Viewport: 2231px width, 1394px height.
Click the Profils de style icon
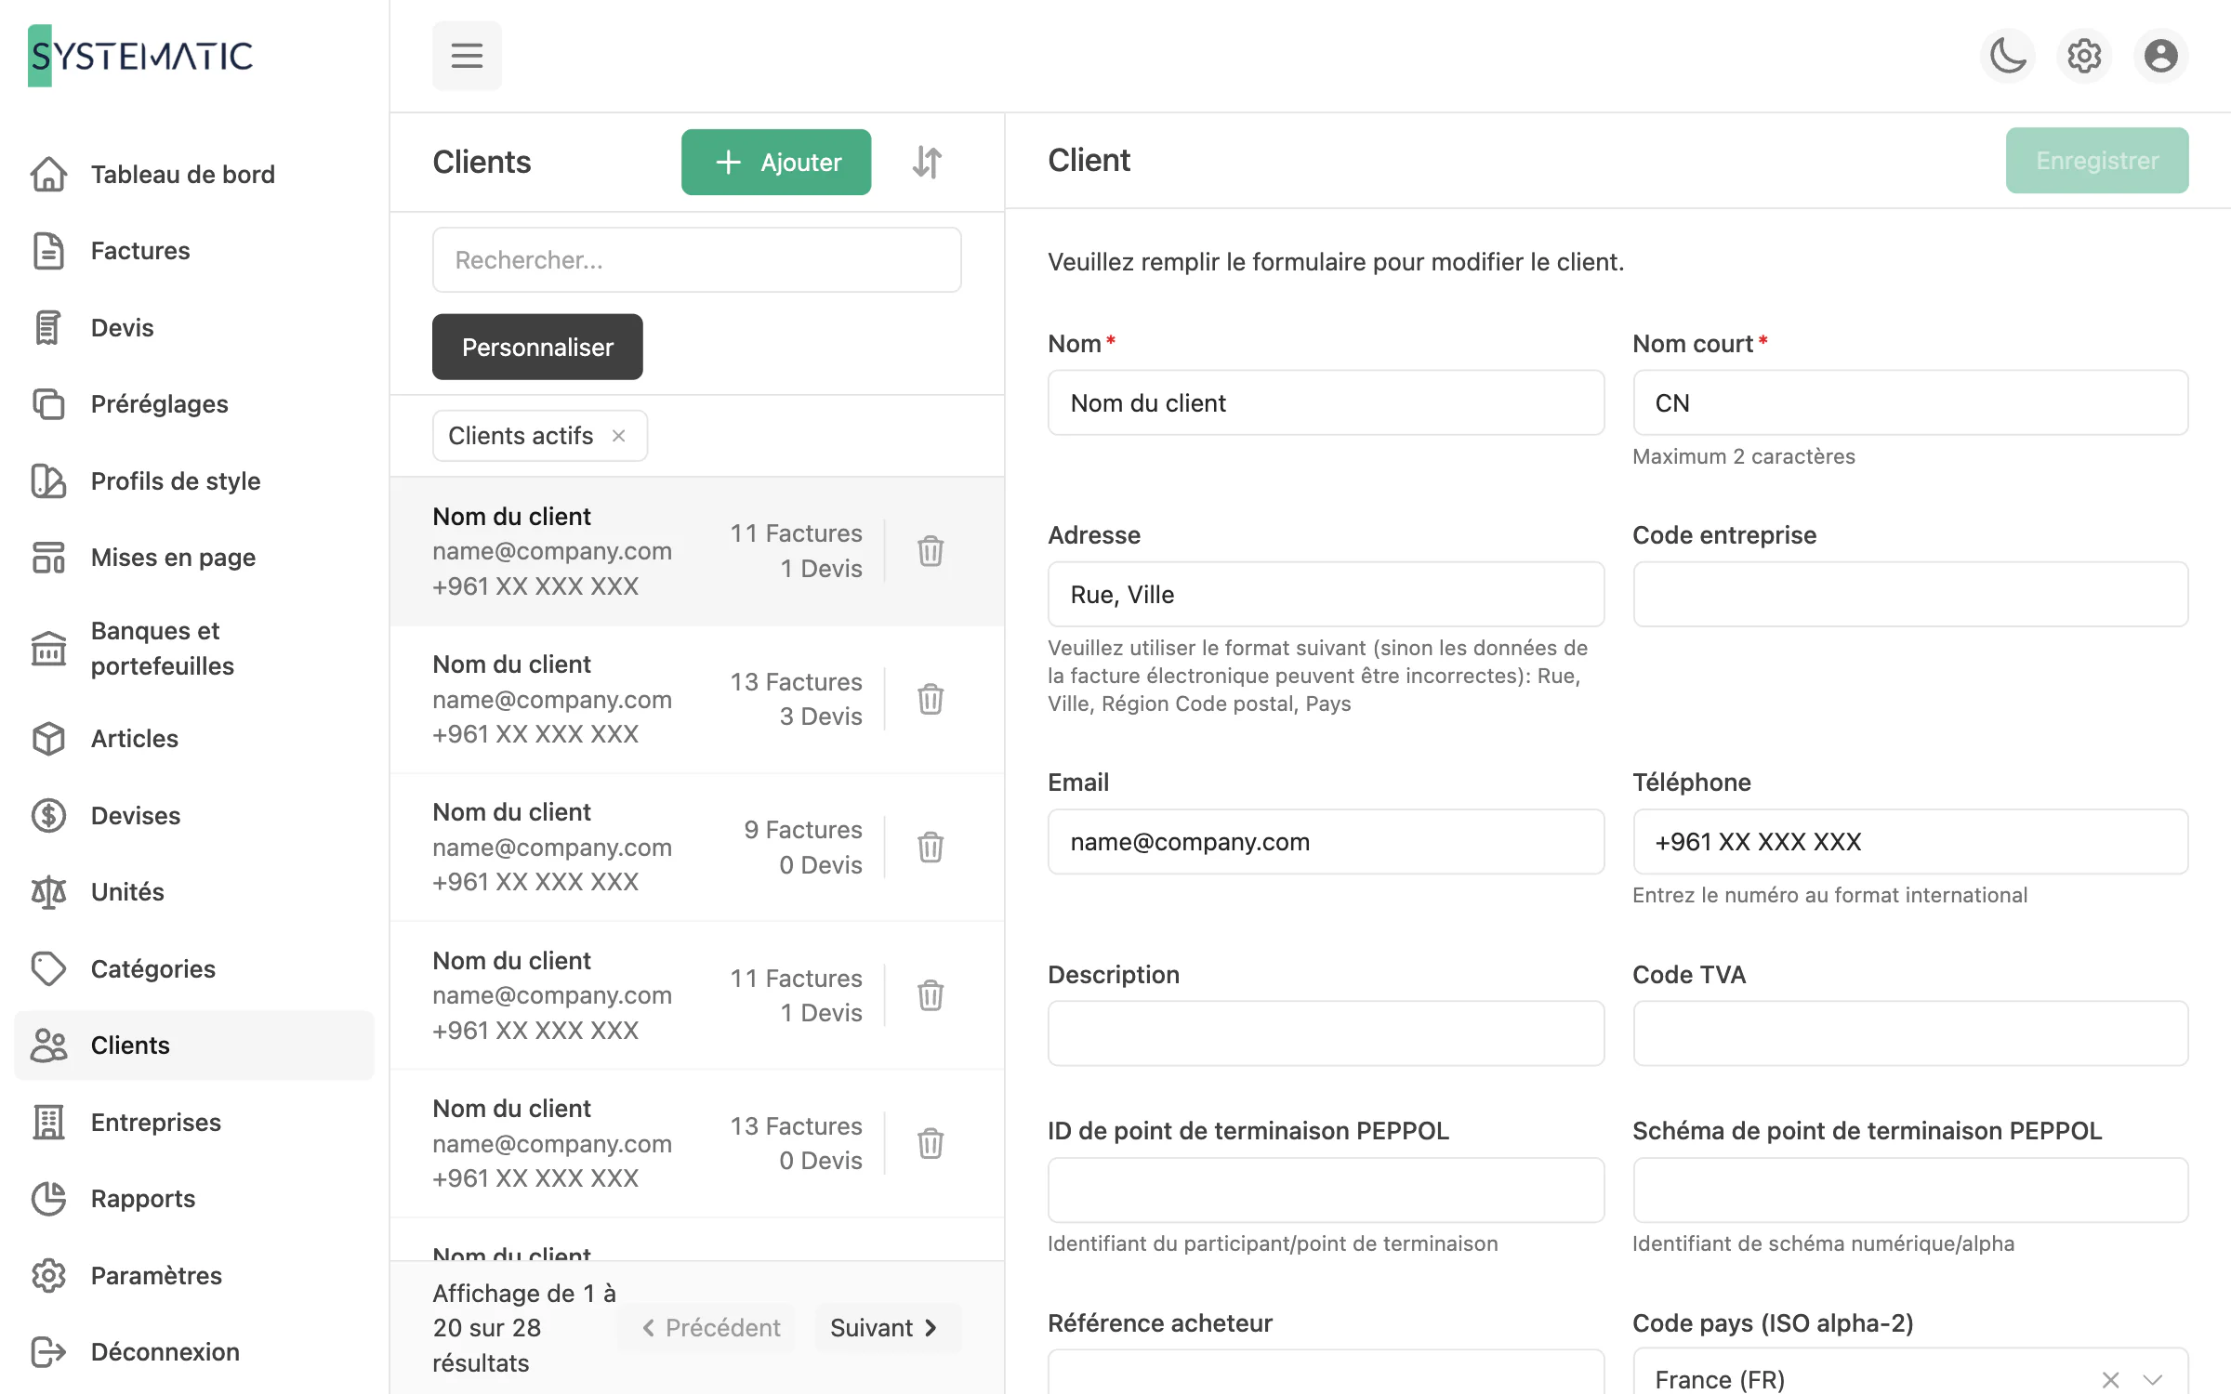[48, 481]
